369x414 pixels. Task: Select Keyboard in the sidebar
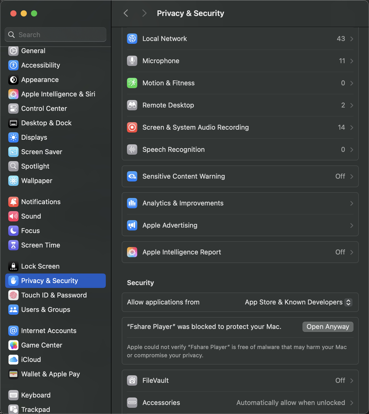point(55,395)
